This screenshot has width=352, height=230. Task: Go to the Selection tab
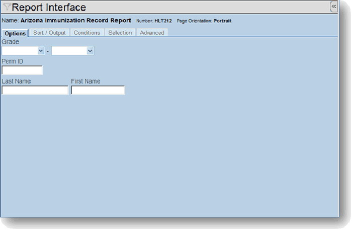coord(120,33)
